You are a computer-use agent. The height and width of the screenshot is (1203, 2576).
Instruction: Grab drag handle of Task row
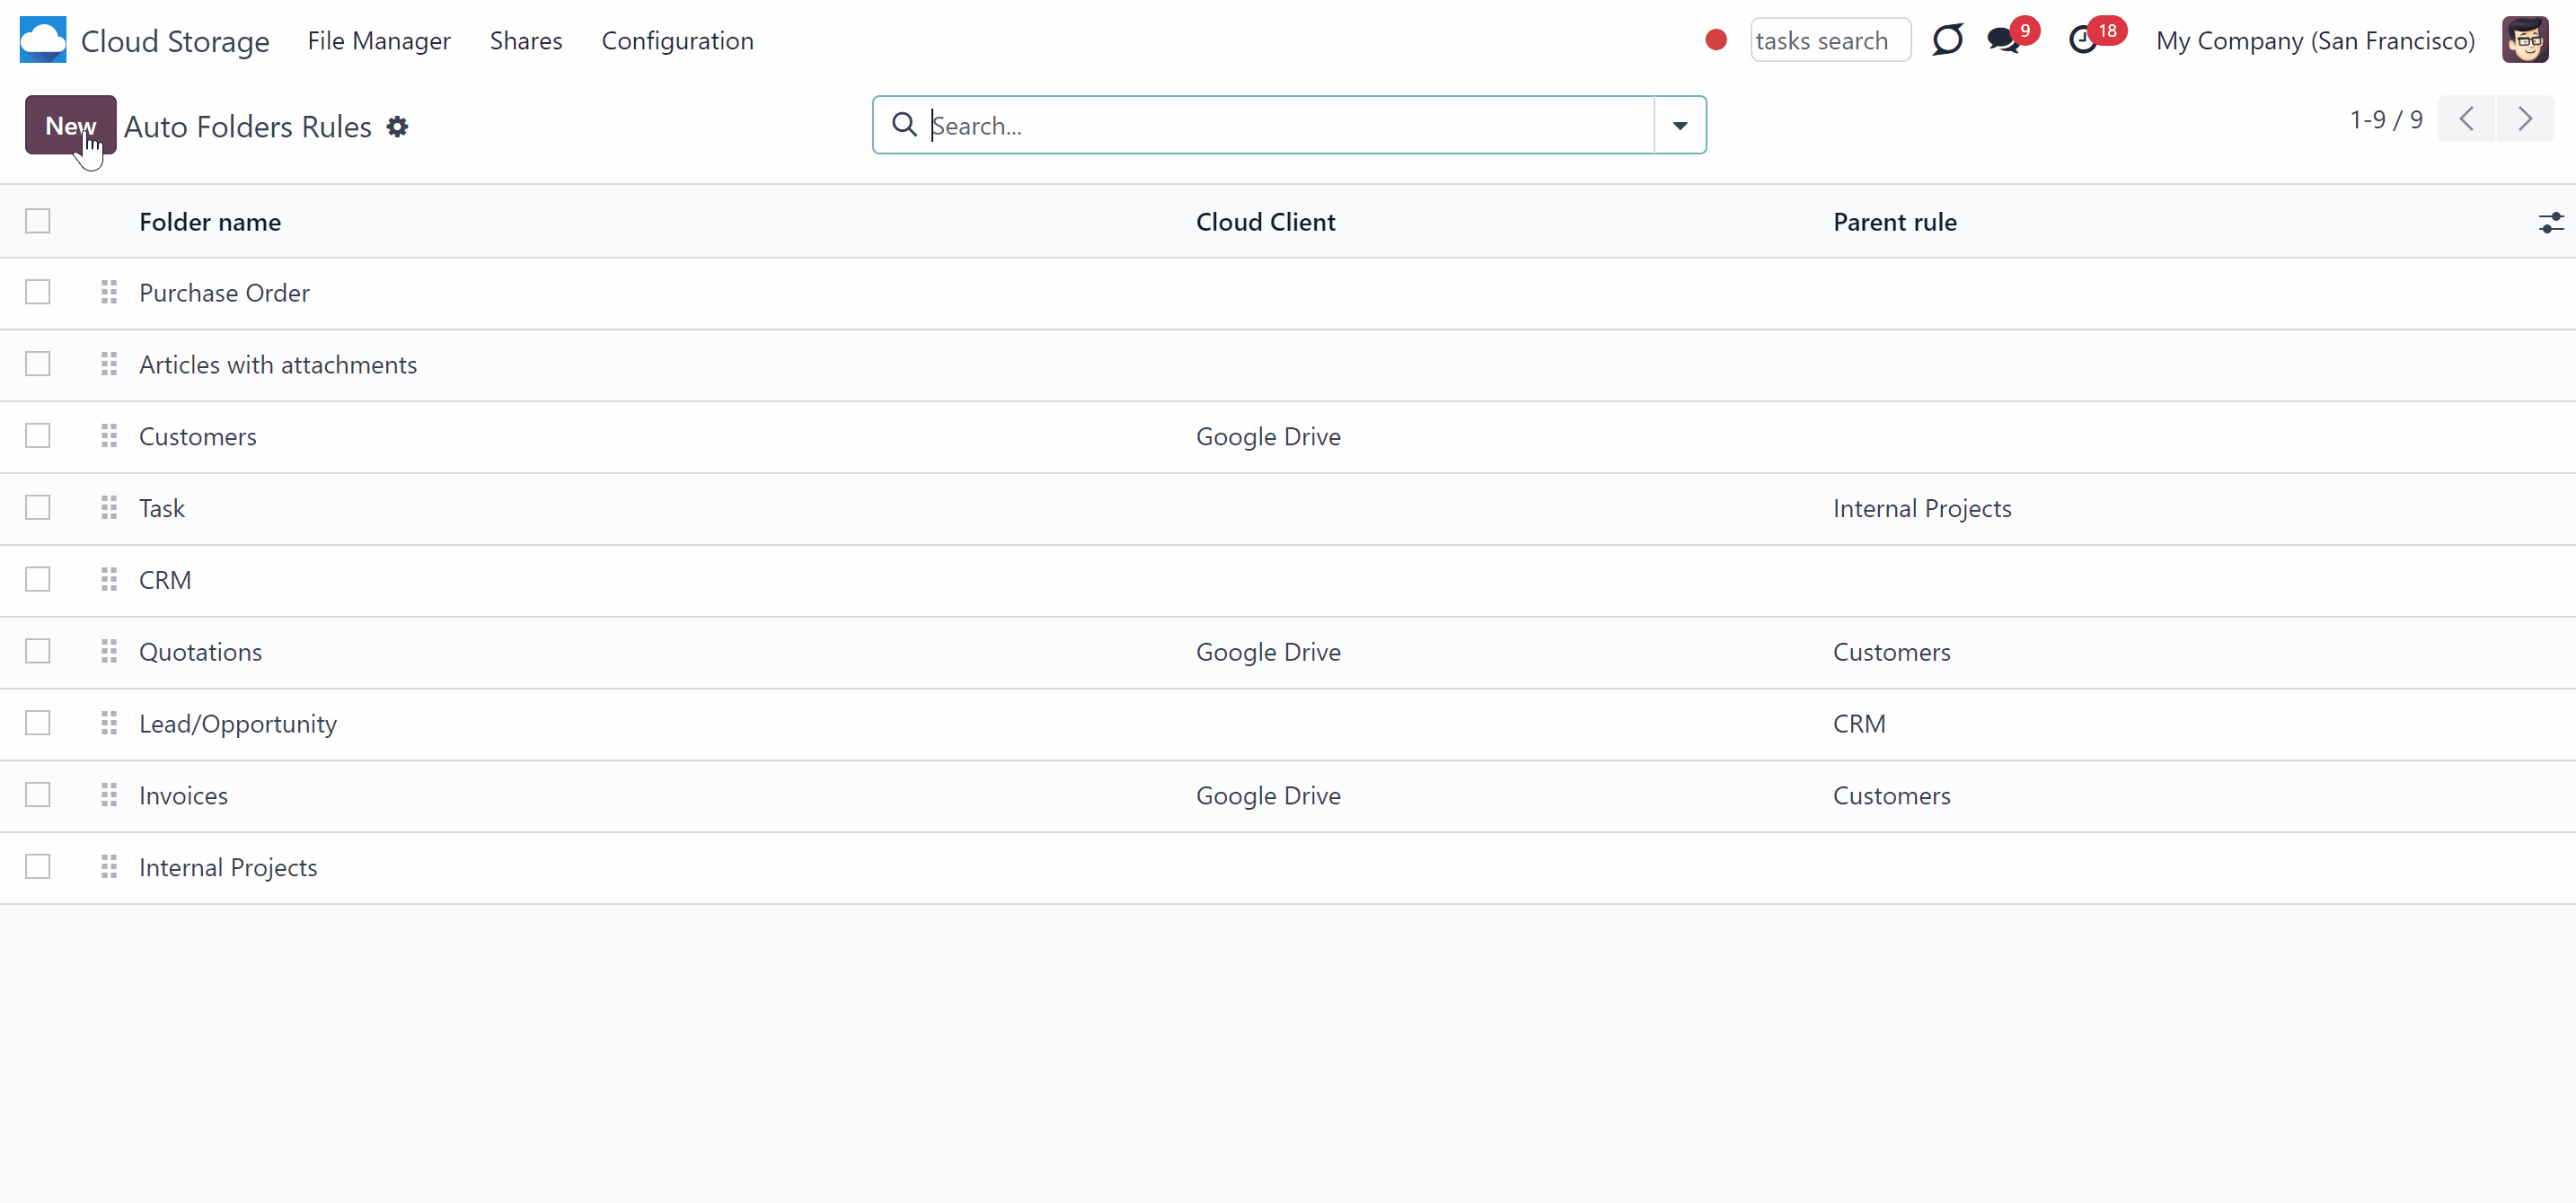(x=109, y=507)
